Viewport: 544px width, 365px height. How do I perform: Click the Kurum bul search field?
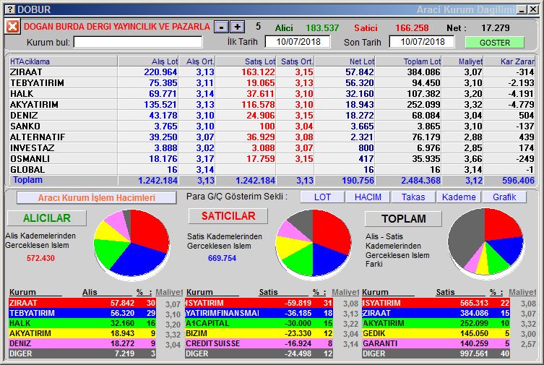point(138,42)
